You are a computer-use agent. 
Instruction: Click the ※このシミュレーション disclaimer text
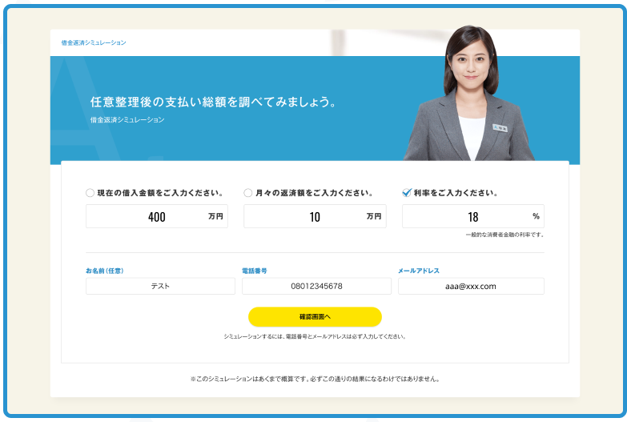pyautogui.click(x=315, y=379)
